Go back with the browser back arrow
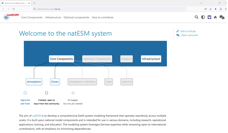 pos(3,9)
